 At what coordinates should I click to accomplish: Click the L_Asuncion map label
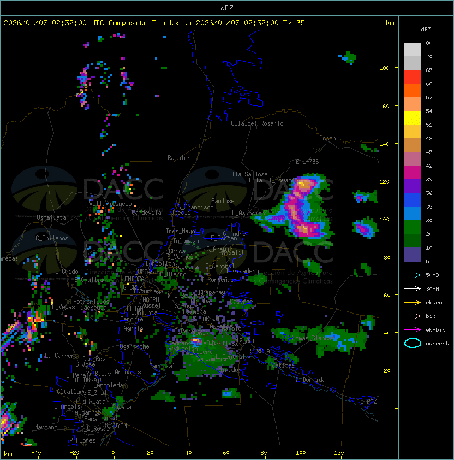248,213
